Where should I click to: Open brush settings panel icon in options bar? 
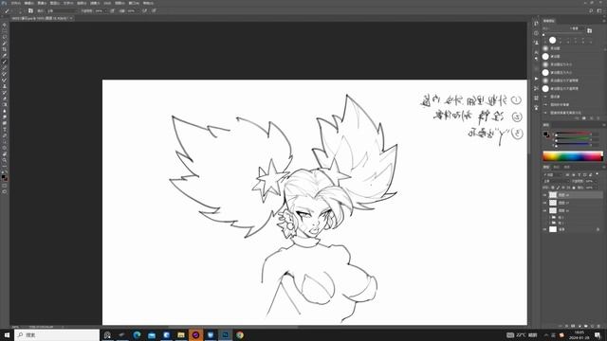click(x=30, y=10)
